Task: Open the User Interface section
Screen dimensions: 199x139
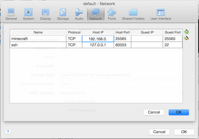Action: pyautogui.click(x=161, y=14)
